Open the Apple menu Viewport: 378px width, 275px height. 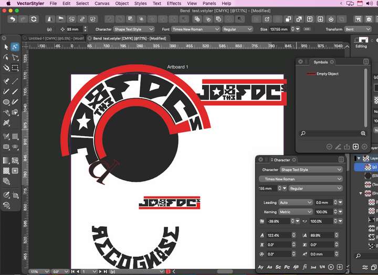[8, 3]
